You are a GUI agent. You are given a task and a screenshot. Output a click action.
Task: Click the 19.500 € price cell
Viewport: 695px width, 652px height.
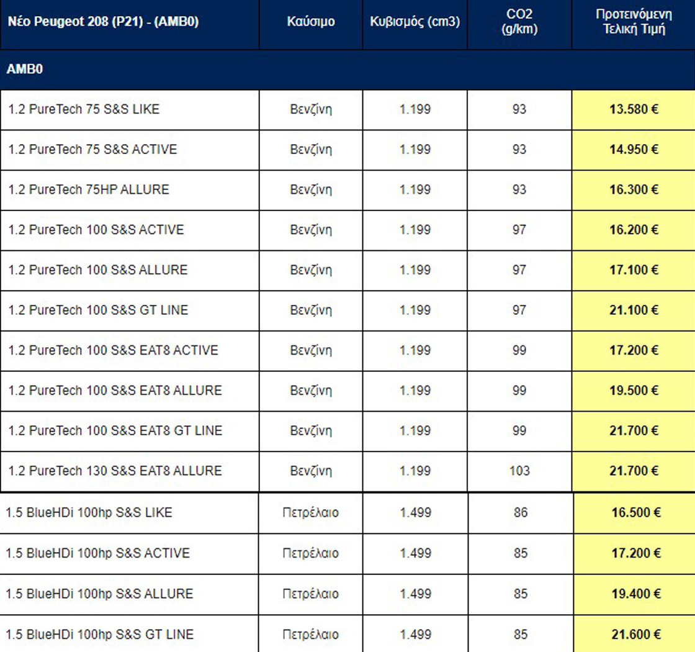click(x=634, y=391)
